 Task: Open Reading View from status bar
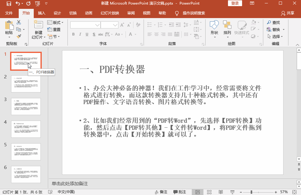point(221,192)
